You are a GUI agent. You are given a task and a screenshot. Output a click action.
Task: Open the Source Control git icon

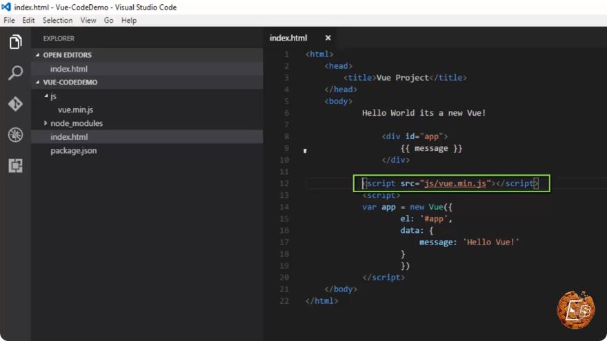[x=15, y=103]
